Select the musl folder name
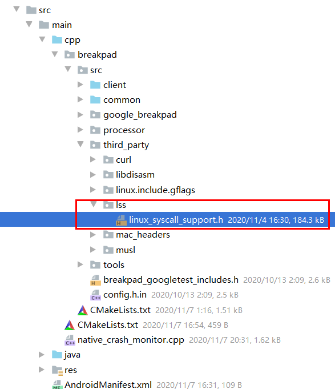The height and width of the screenshot is (389, 335). [x=126, y=250]
